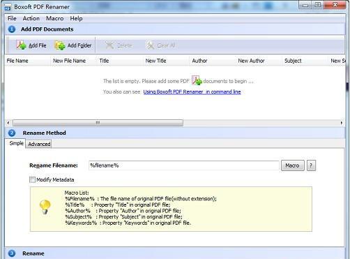Click the %Filename% macro description line
350x259 pixels.
pos(141,199)
